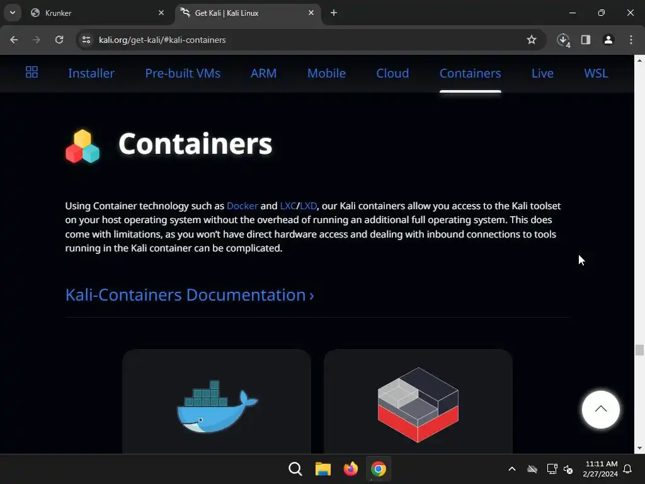Click the LXC/LXD cube card image
This screenshot has height=484, width=645.
tap(418, 405)
